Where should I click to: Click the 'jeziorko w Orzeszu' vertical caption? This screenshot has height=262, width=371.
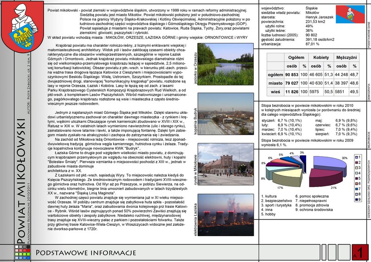pyautogui.click(x=195, y=68)
